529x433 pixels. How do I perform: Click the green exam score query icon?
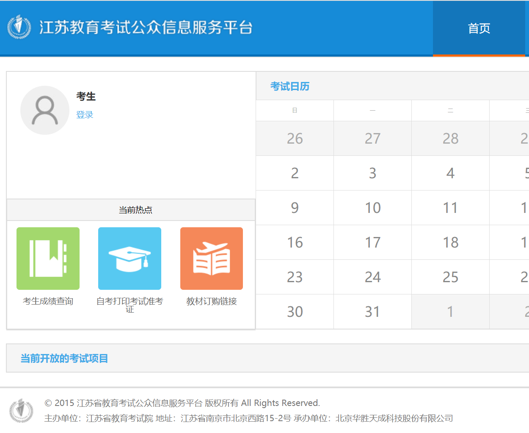48,259
